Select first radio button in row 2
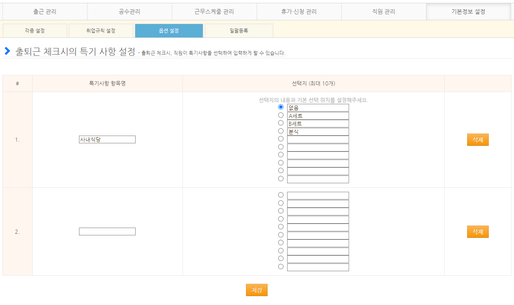514x305 pixels. (x=281, y=195)
